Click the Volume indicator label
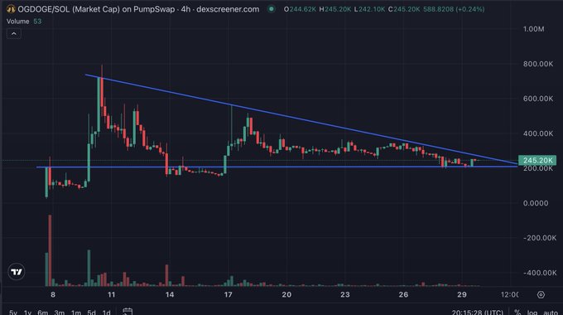 click(x=18, y=22)
